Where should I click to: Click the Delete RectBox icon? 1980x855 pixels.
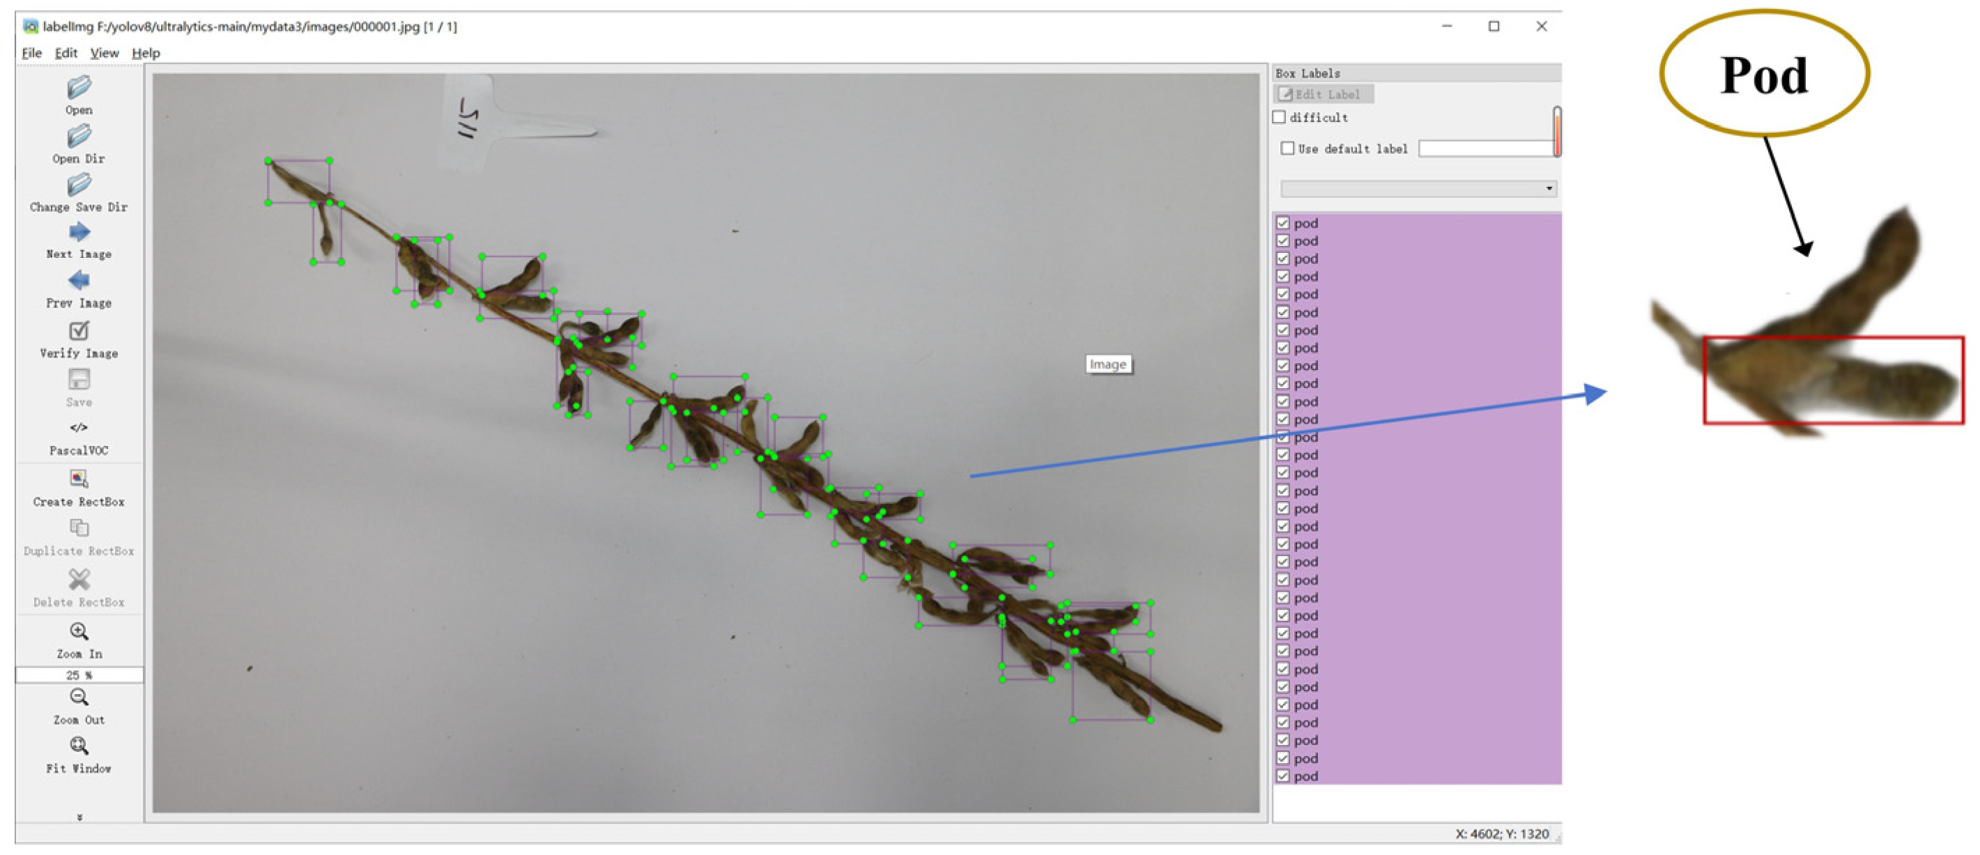tap(78, 578)
